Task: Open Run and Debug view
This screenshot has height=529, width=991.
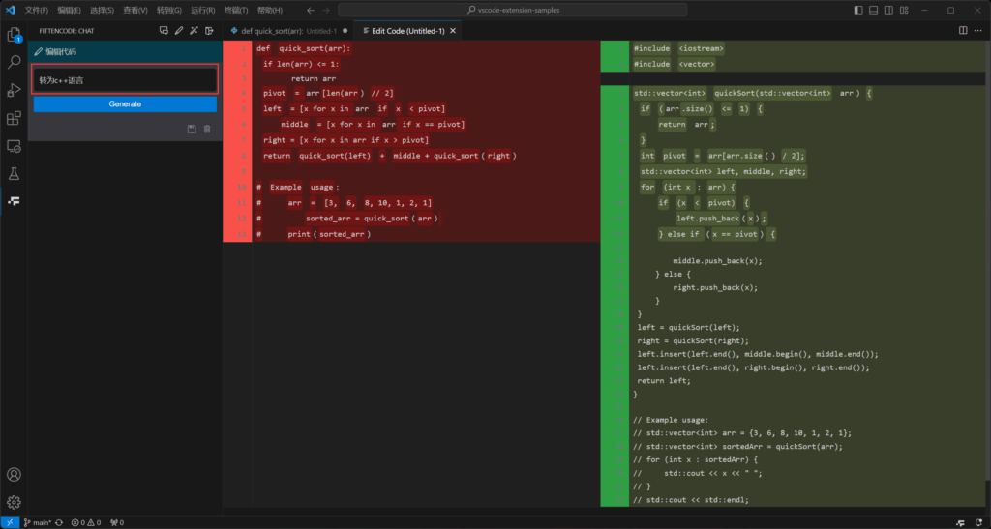Action: [14, 90]
